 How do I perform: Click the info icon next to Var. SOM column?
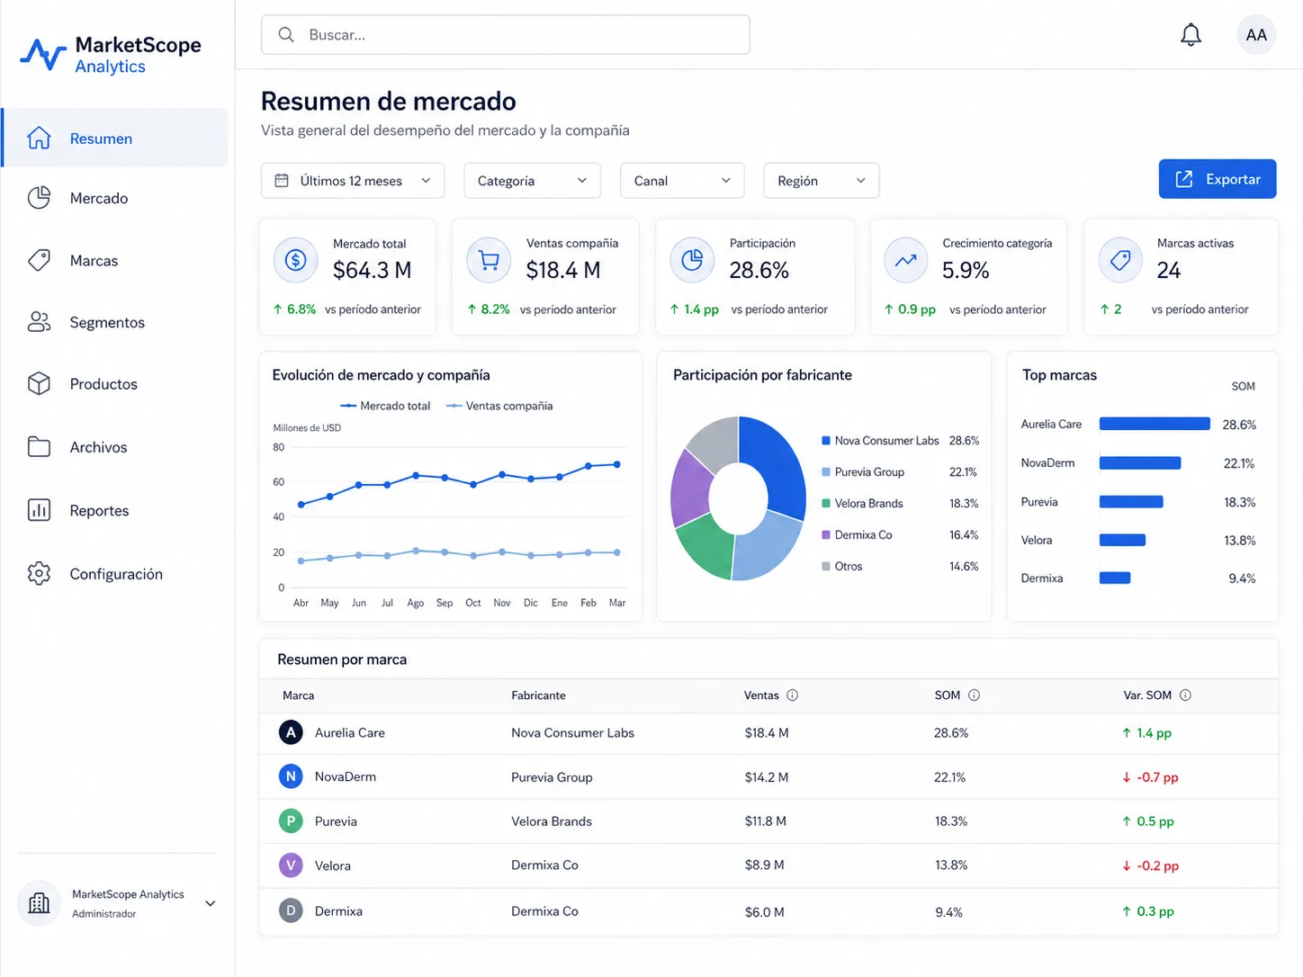click(1185, 695)
